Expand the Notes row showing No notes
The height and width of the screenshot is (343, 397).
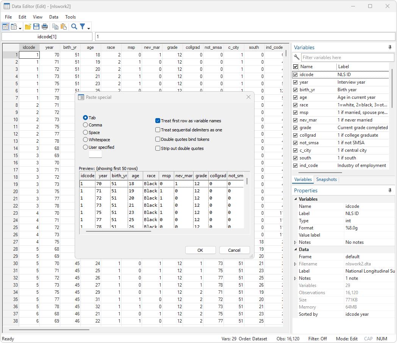point(295,242)
